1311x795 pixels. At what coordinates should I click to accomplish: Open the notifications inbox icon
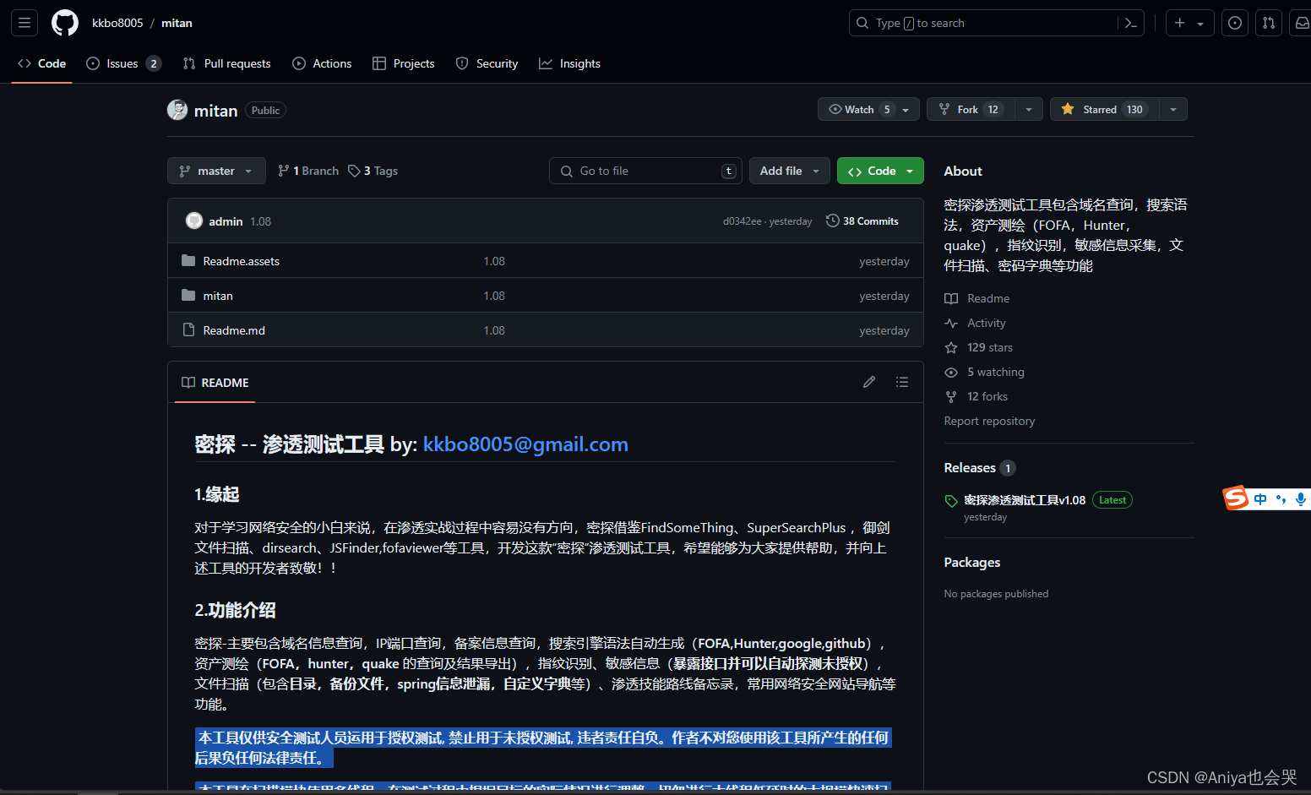(x=1301, y=23)
